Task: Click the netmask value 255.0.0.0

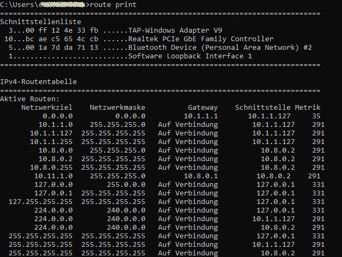Action: [126, 184]
